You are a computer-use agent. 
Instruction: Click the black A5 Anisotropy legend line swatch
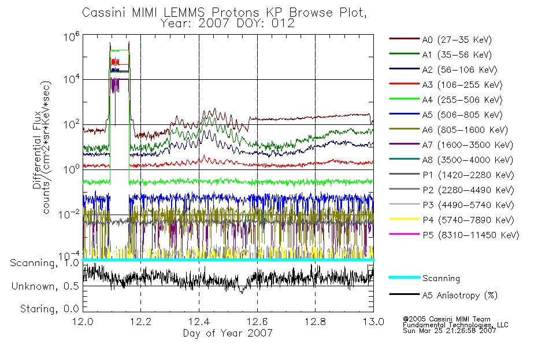click(x=404, y=294)
